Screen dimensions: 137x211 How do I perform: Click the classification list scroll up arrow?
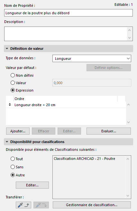[x=128, y=159]
